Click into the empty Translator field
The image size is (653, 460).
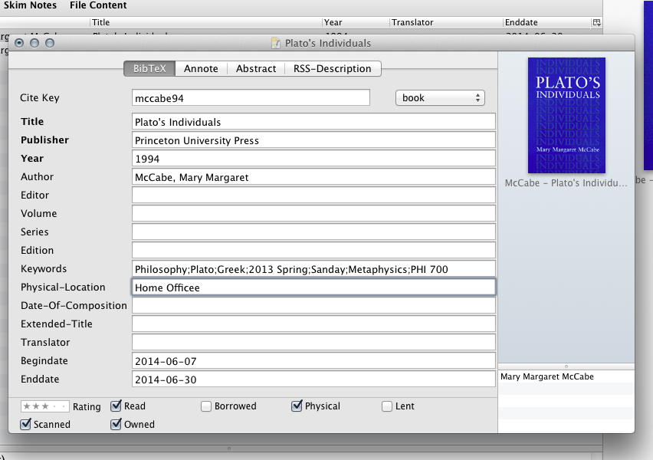[x=313, y=342]
